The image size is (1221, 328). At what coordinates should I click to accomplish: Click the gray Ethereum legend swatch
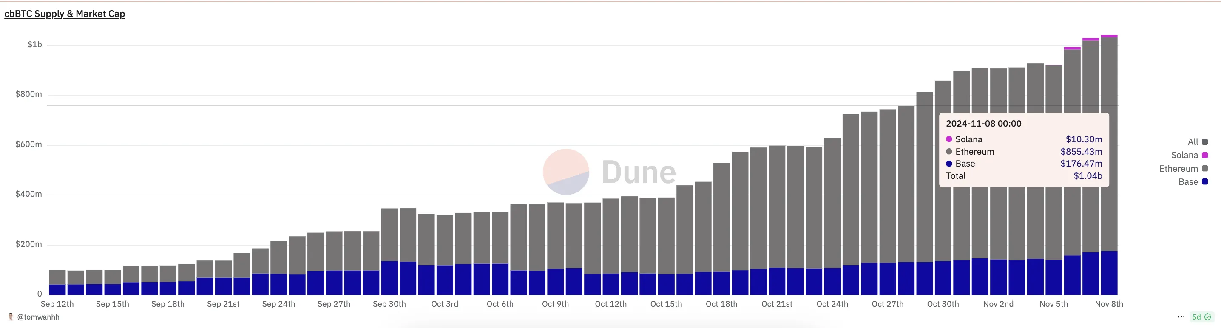click(x=1205, y=168)
